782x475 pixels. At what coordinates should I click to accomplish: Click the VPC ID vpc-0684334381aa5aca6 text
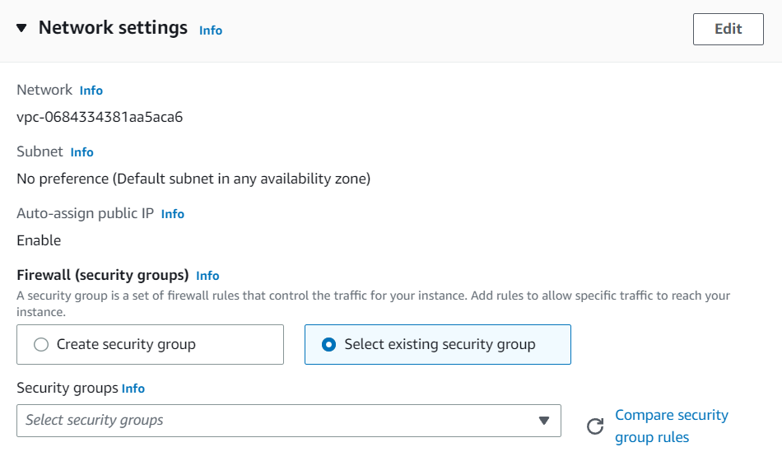pos(100,117)
